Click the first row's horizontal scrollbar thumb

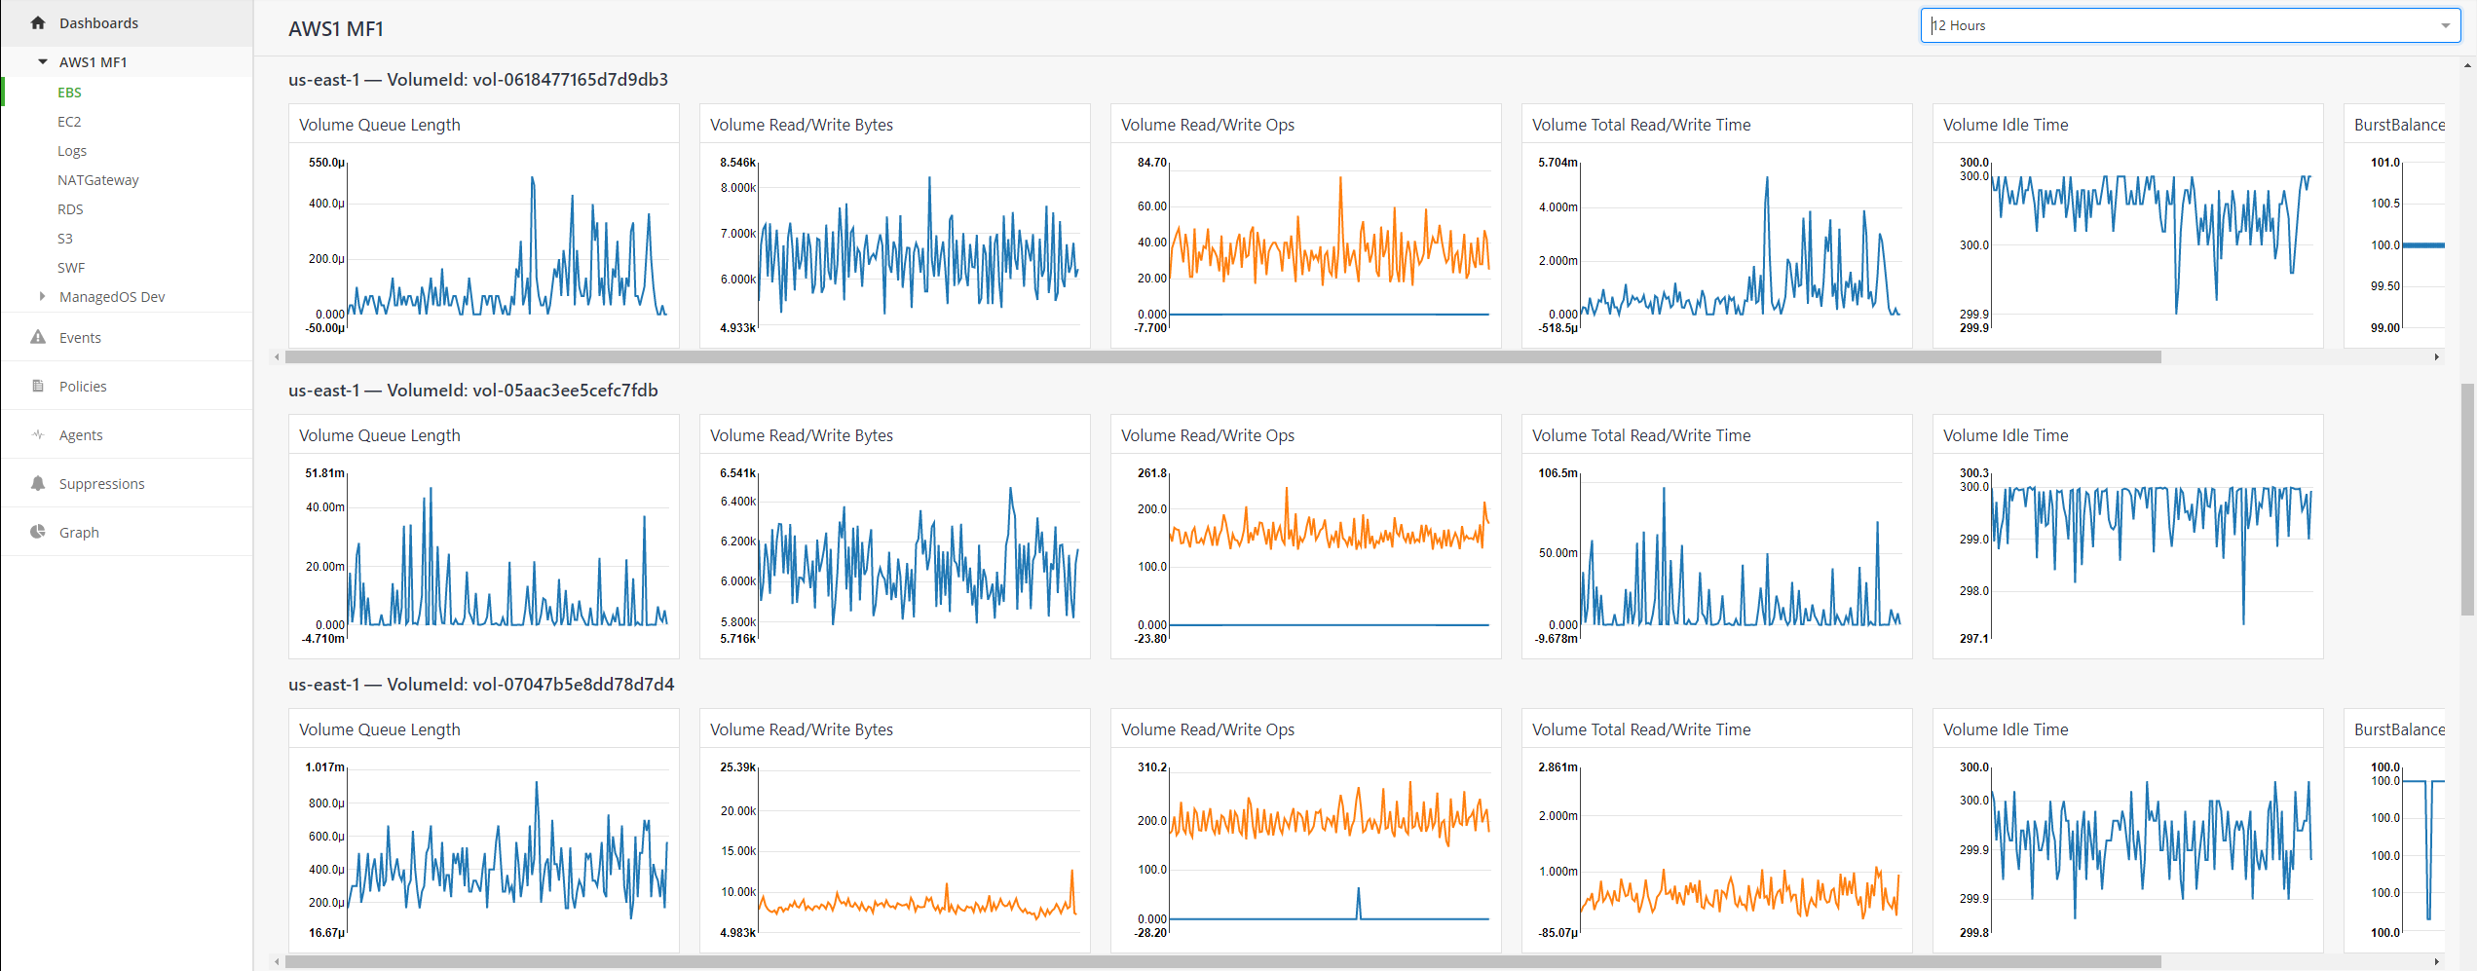[x=1223, y=356]
